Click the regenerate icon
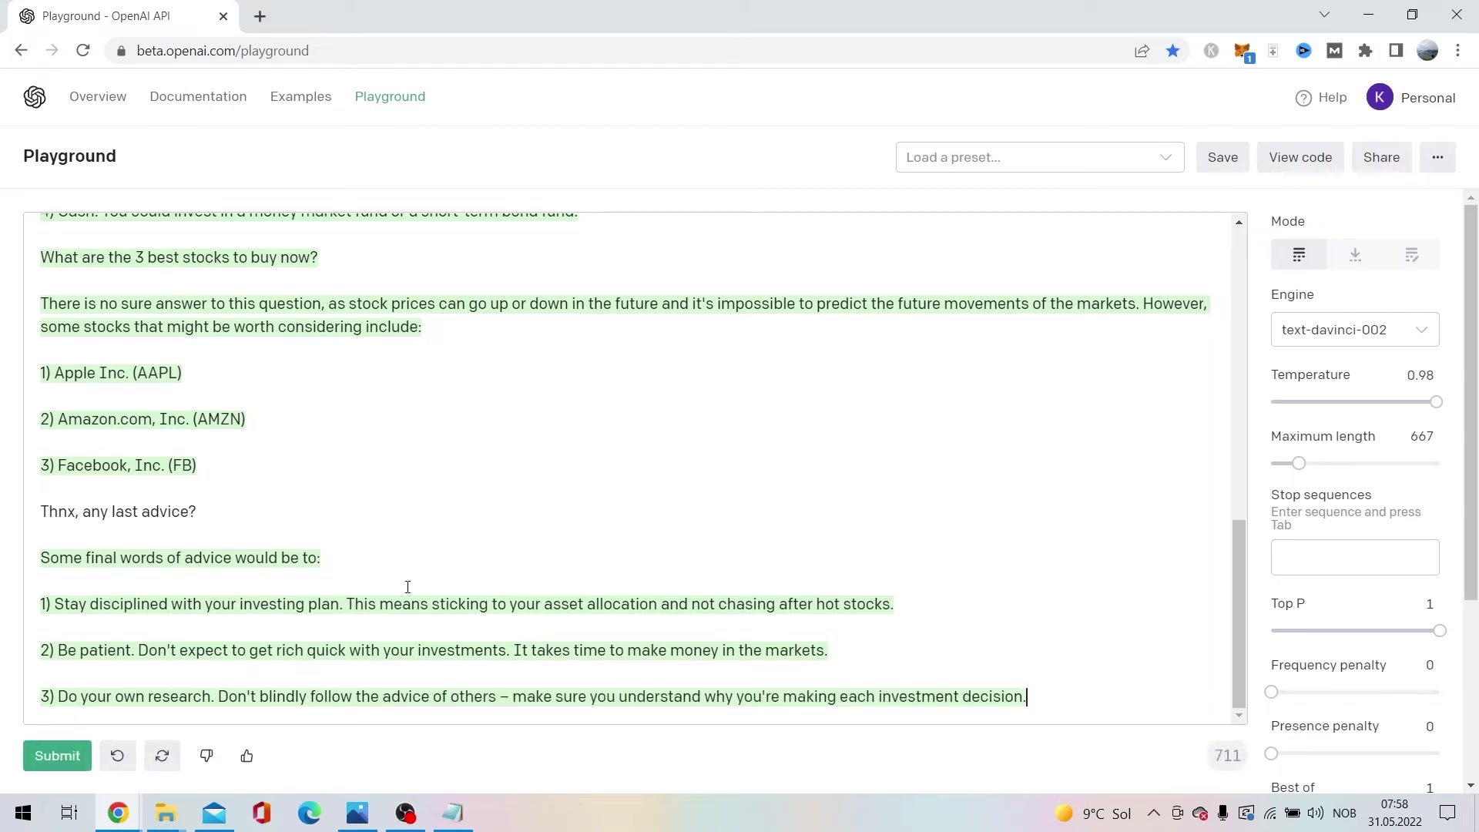 coord(162,756)
